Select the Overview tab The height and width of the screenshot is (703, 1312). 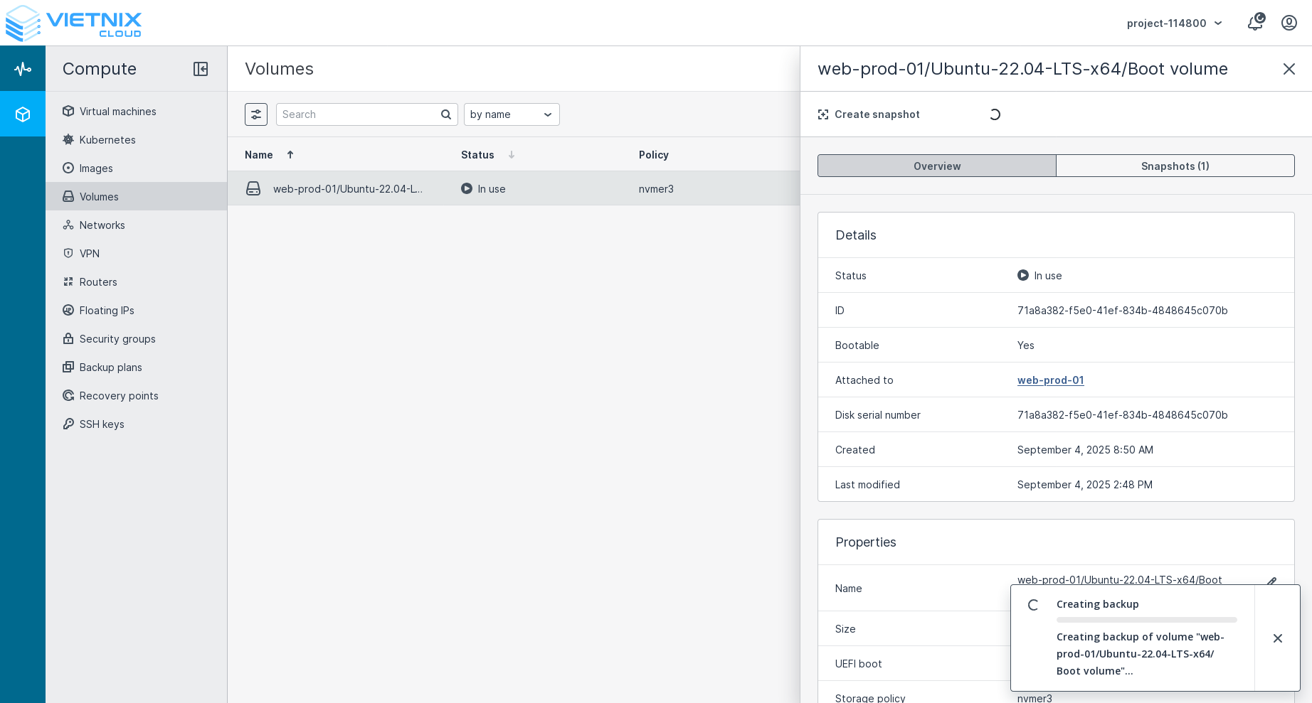click(x=936, y=166)
